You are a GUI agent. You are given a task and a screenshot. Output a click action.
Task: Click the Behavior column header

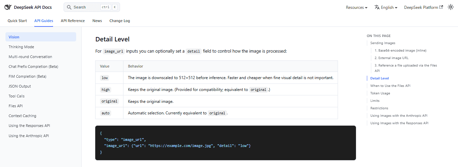(231, 66)
